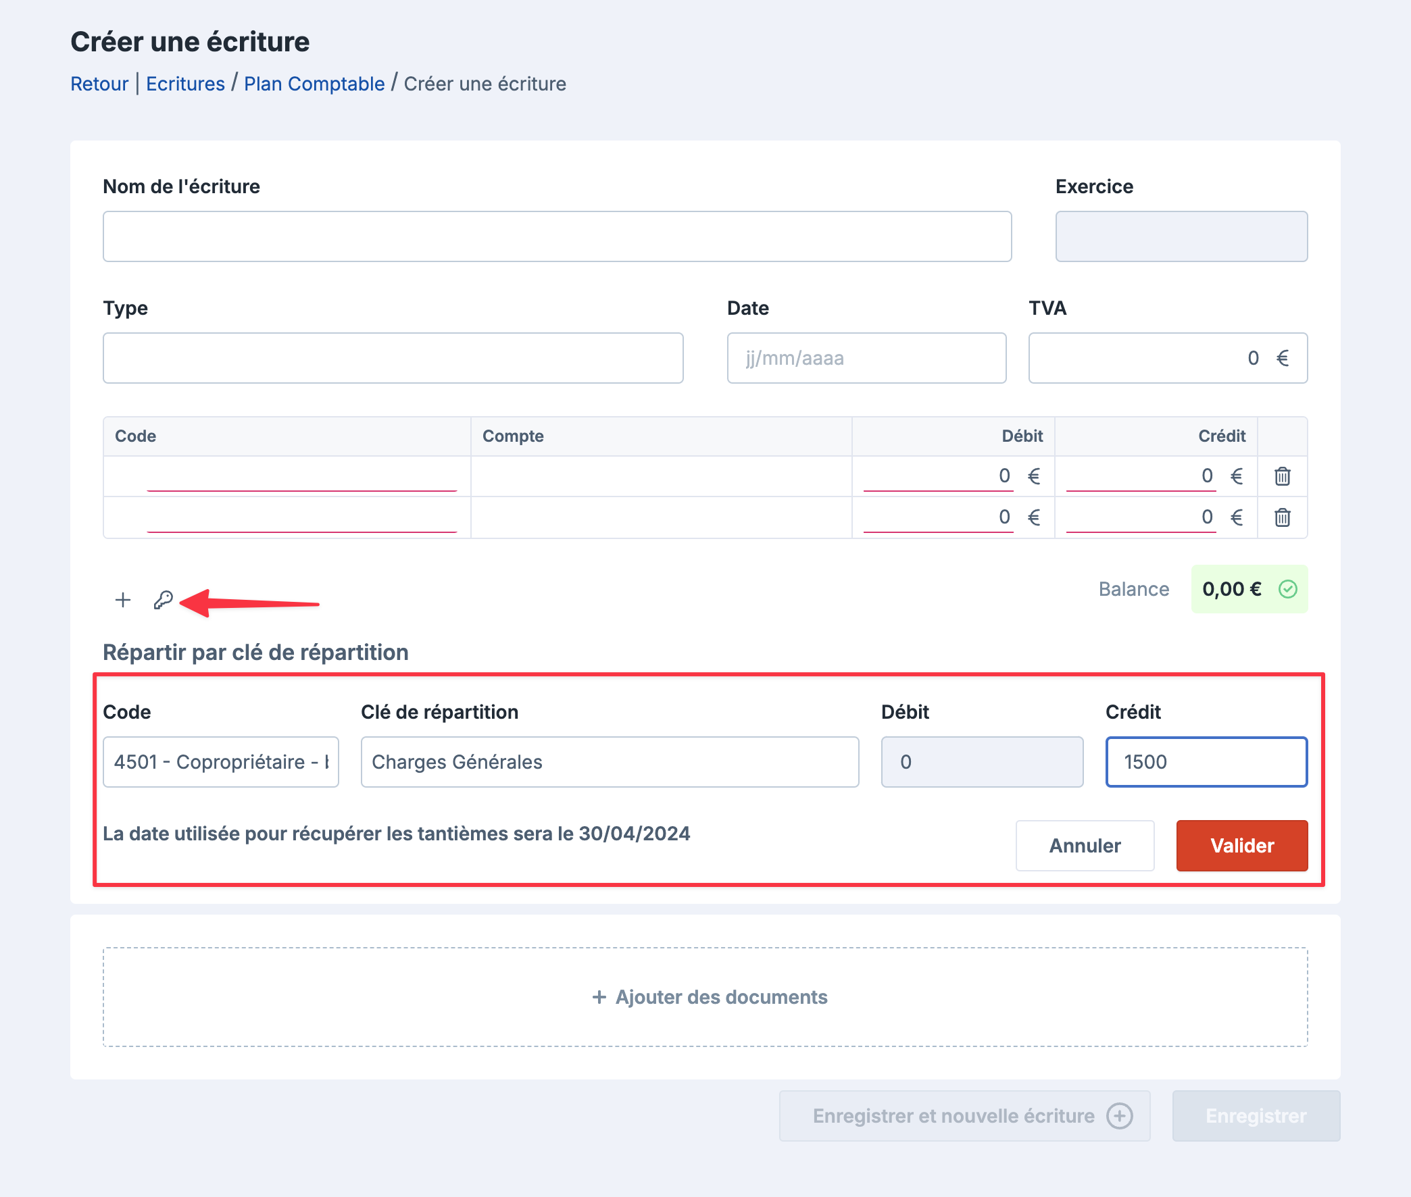Click the green balance check icon
The width and height of the screenshot is (1411, 1197).
click(x=1287, y=589)
